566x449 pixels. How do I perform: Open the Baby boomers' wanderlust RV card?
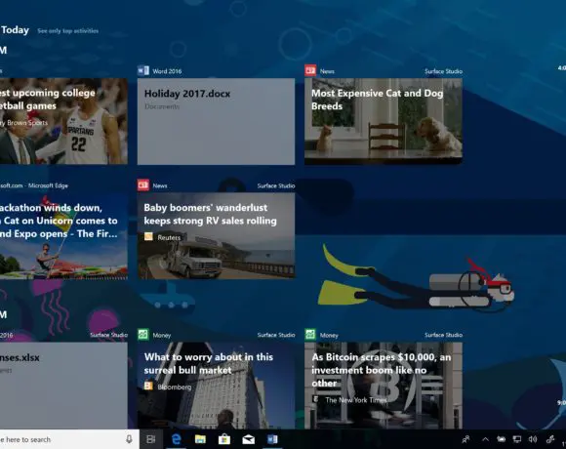click(216, 235)
